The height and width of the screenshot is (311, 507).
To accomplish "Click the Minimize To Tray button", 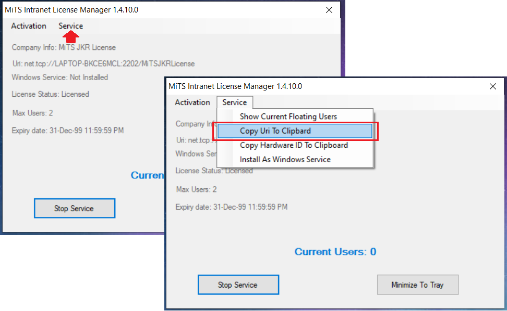I will click(x=418, y=285).
